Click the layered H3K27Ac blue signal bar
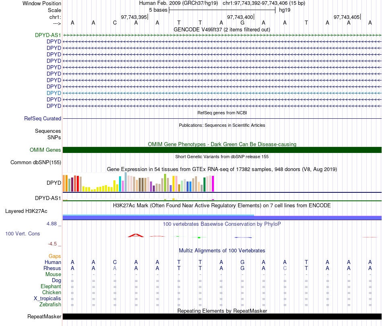The image size is (382, 326). [222, 217]
